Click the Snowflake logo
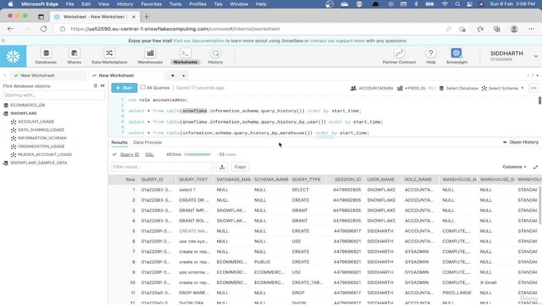This screenshot has width=542, height=305. 13,56
